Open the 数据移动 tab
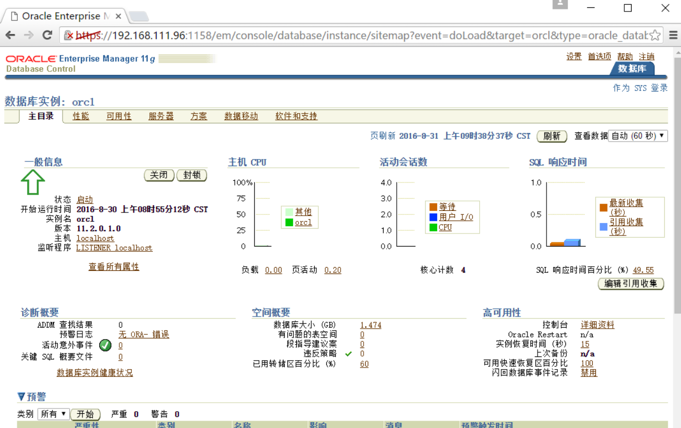 pyautogui.click(x=241, y=116)
